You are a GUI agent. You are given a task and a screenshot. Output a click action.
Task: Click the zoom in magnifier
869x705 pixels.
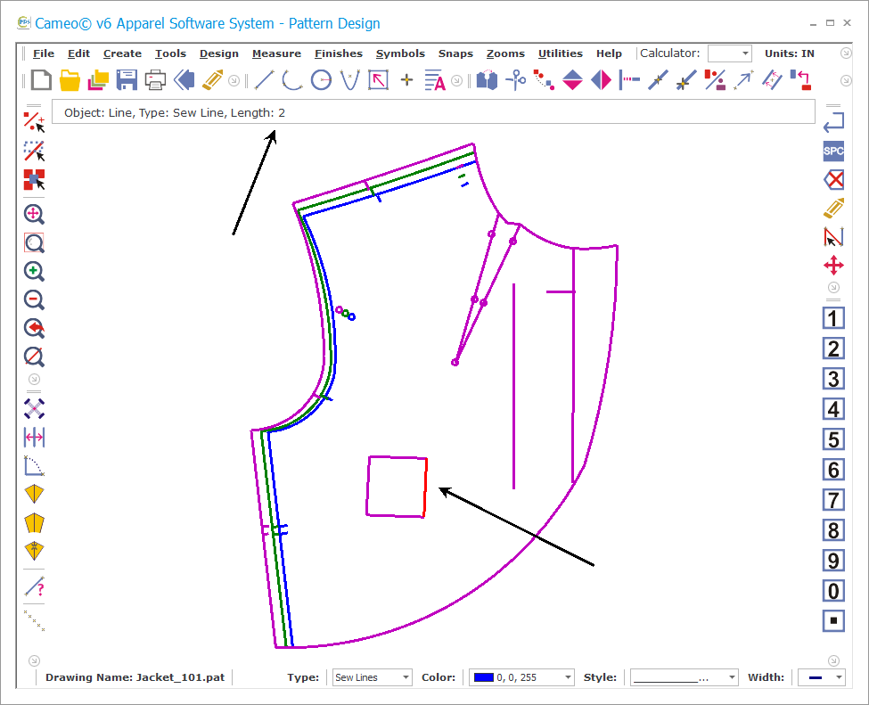coord(34,271)
